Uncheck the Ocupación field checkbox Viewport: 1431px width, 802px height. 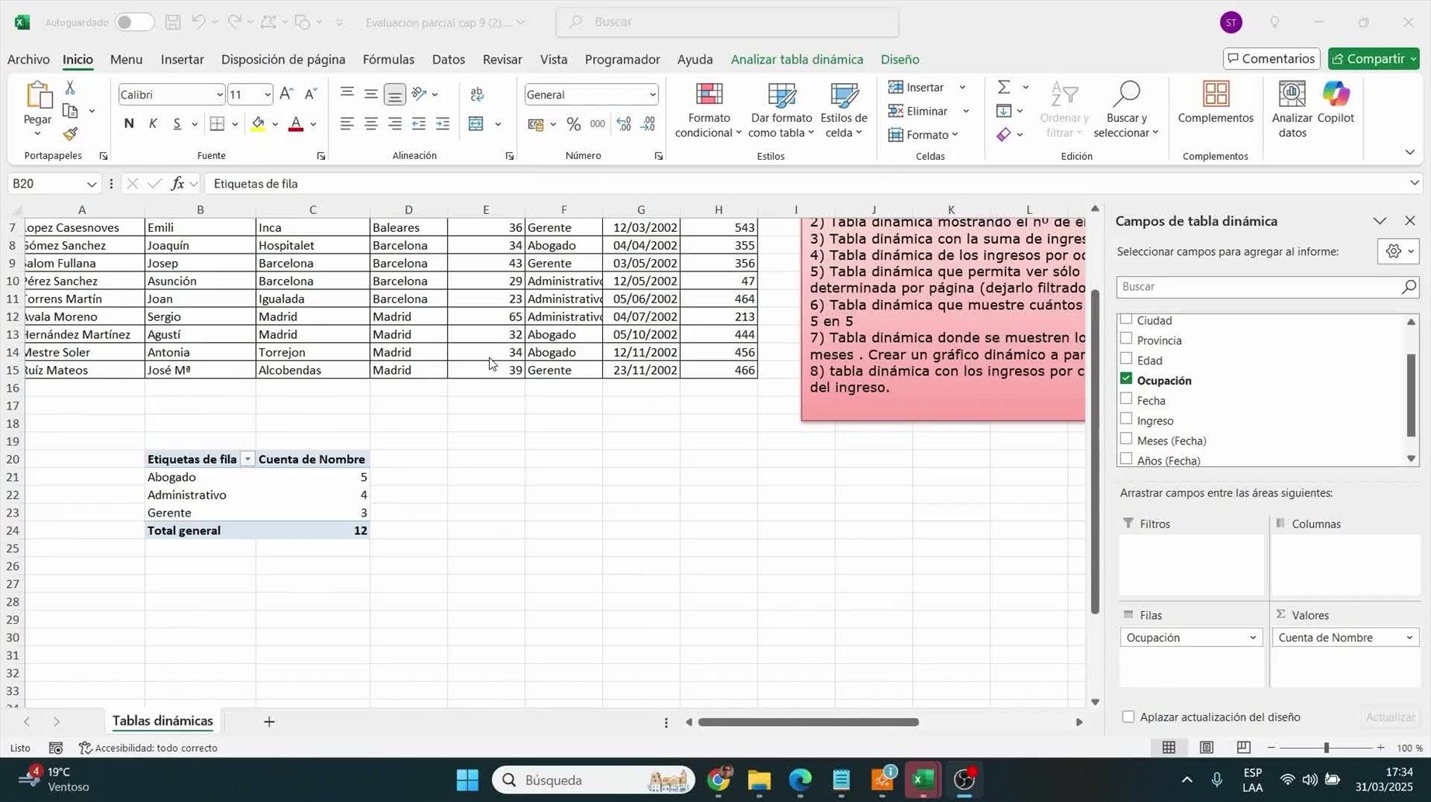click(x=1126, y=379)
